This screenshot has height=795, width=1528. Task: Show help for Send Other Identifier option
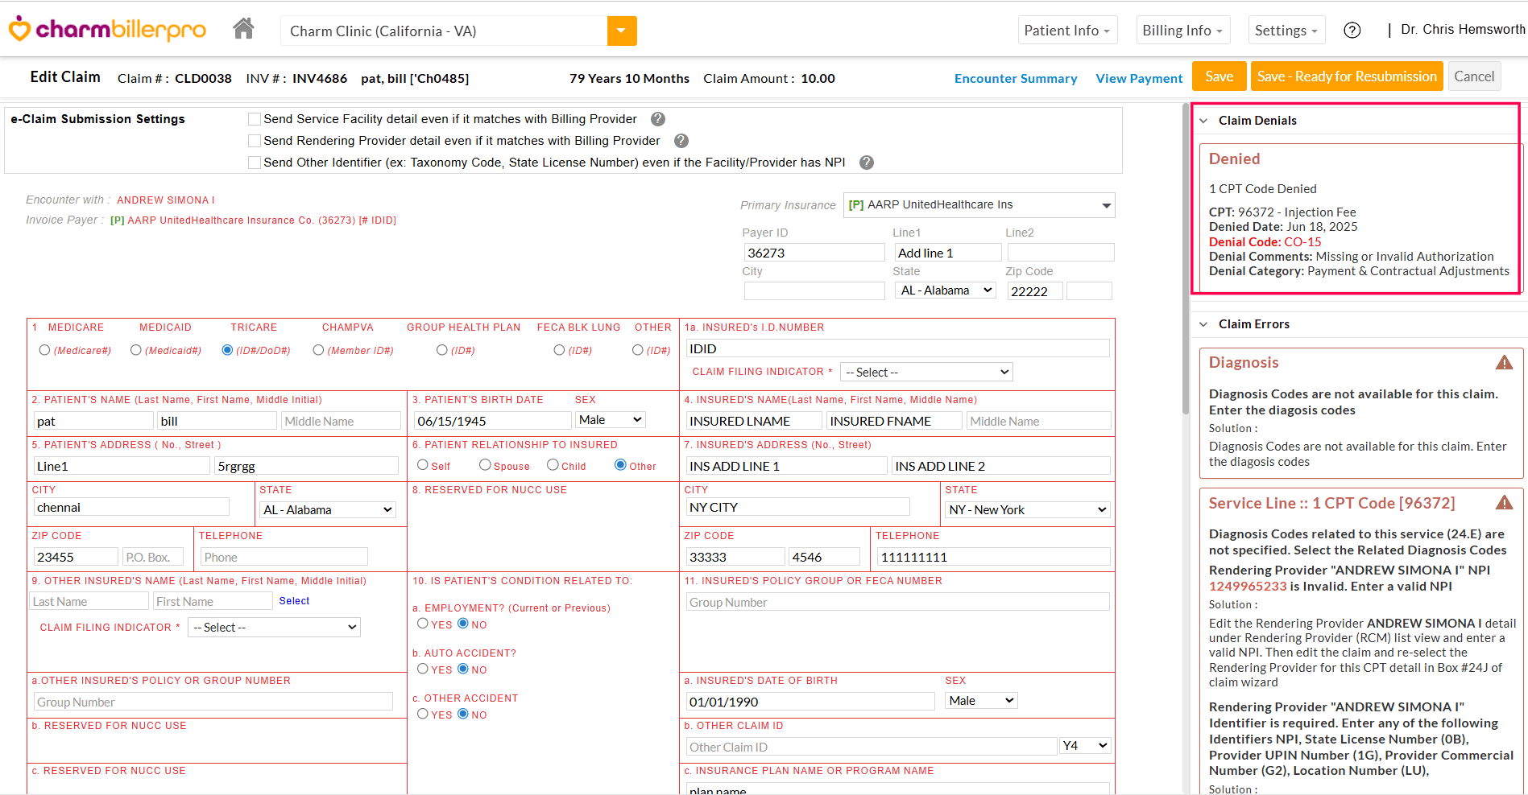867,163
